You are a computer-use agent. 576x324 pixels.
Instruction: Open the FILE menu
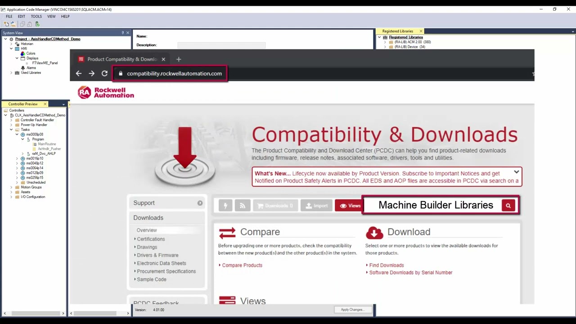pos(9,16)
